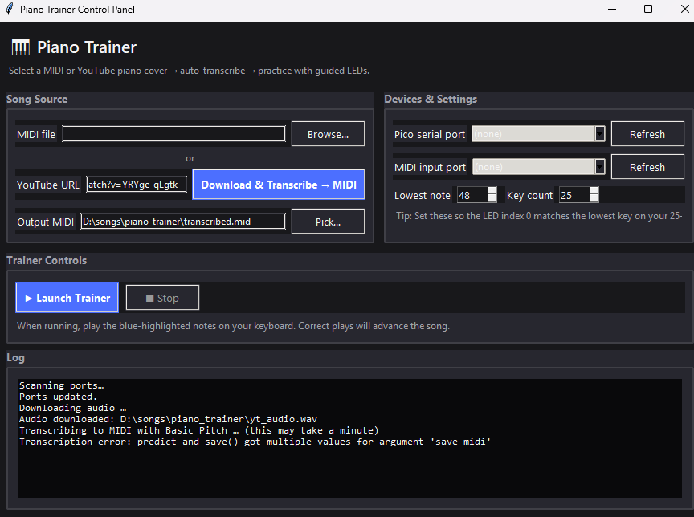Click the piano app icon in the title bar
The image size is (694, 517).
(10, 10)
